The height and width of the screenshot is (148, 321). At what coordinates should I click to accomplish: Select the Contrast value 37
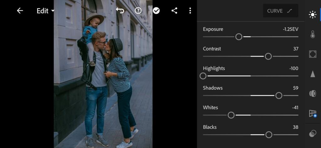click(x=296, y=49)
